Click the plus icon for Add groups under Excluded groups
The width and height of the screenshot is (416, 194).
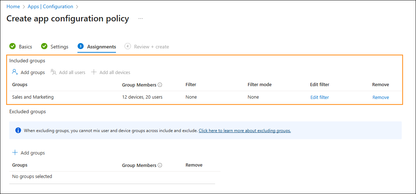point(15,153)
